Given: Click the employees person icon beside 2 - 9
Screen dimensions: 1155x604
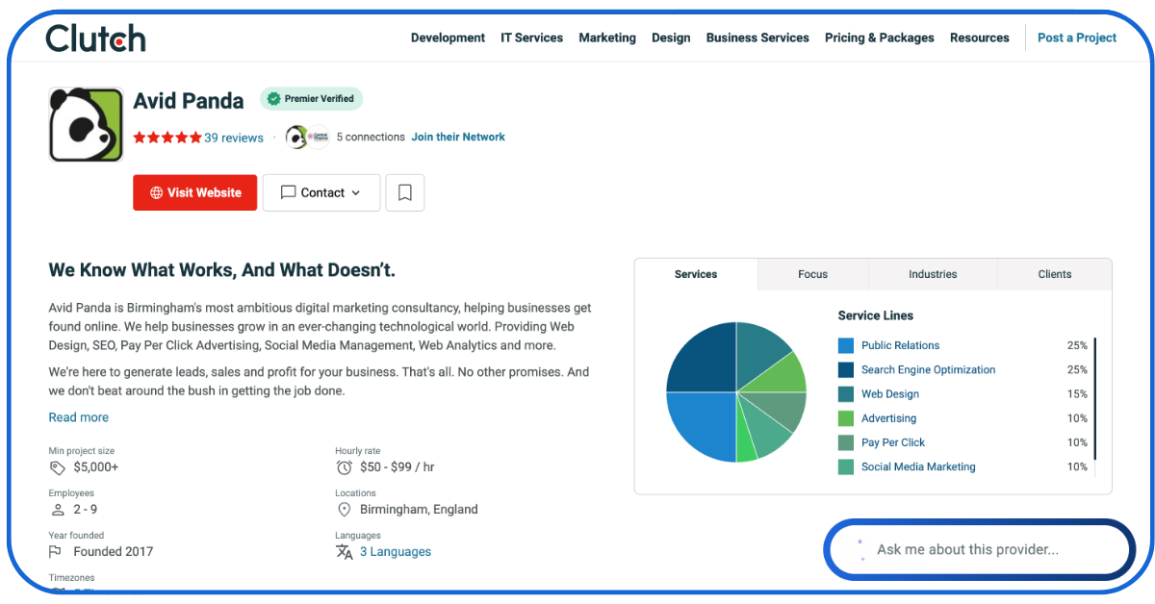Looking at the screenshot, I should pos(58,510).
